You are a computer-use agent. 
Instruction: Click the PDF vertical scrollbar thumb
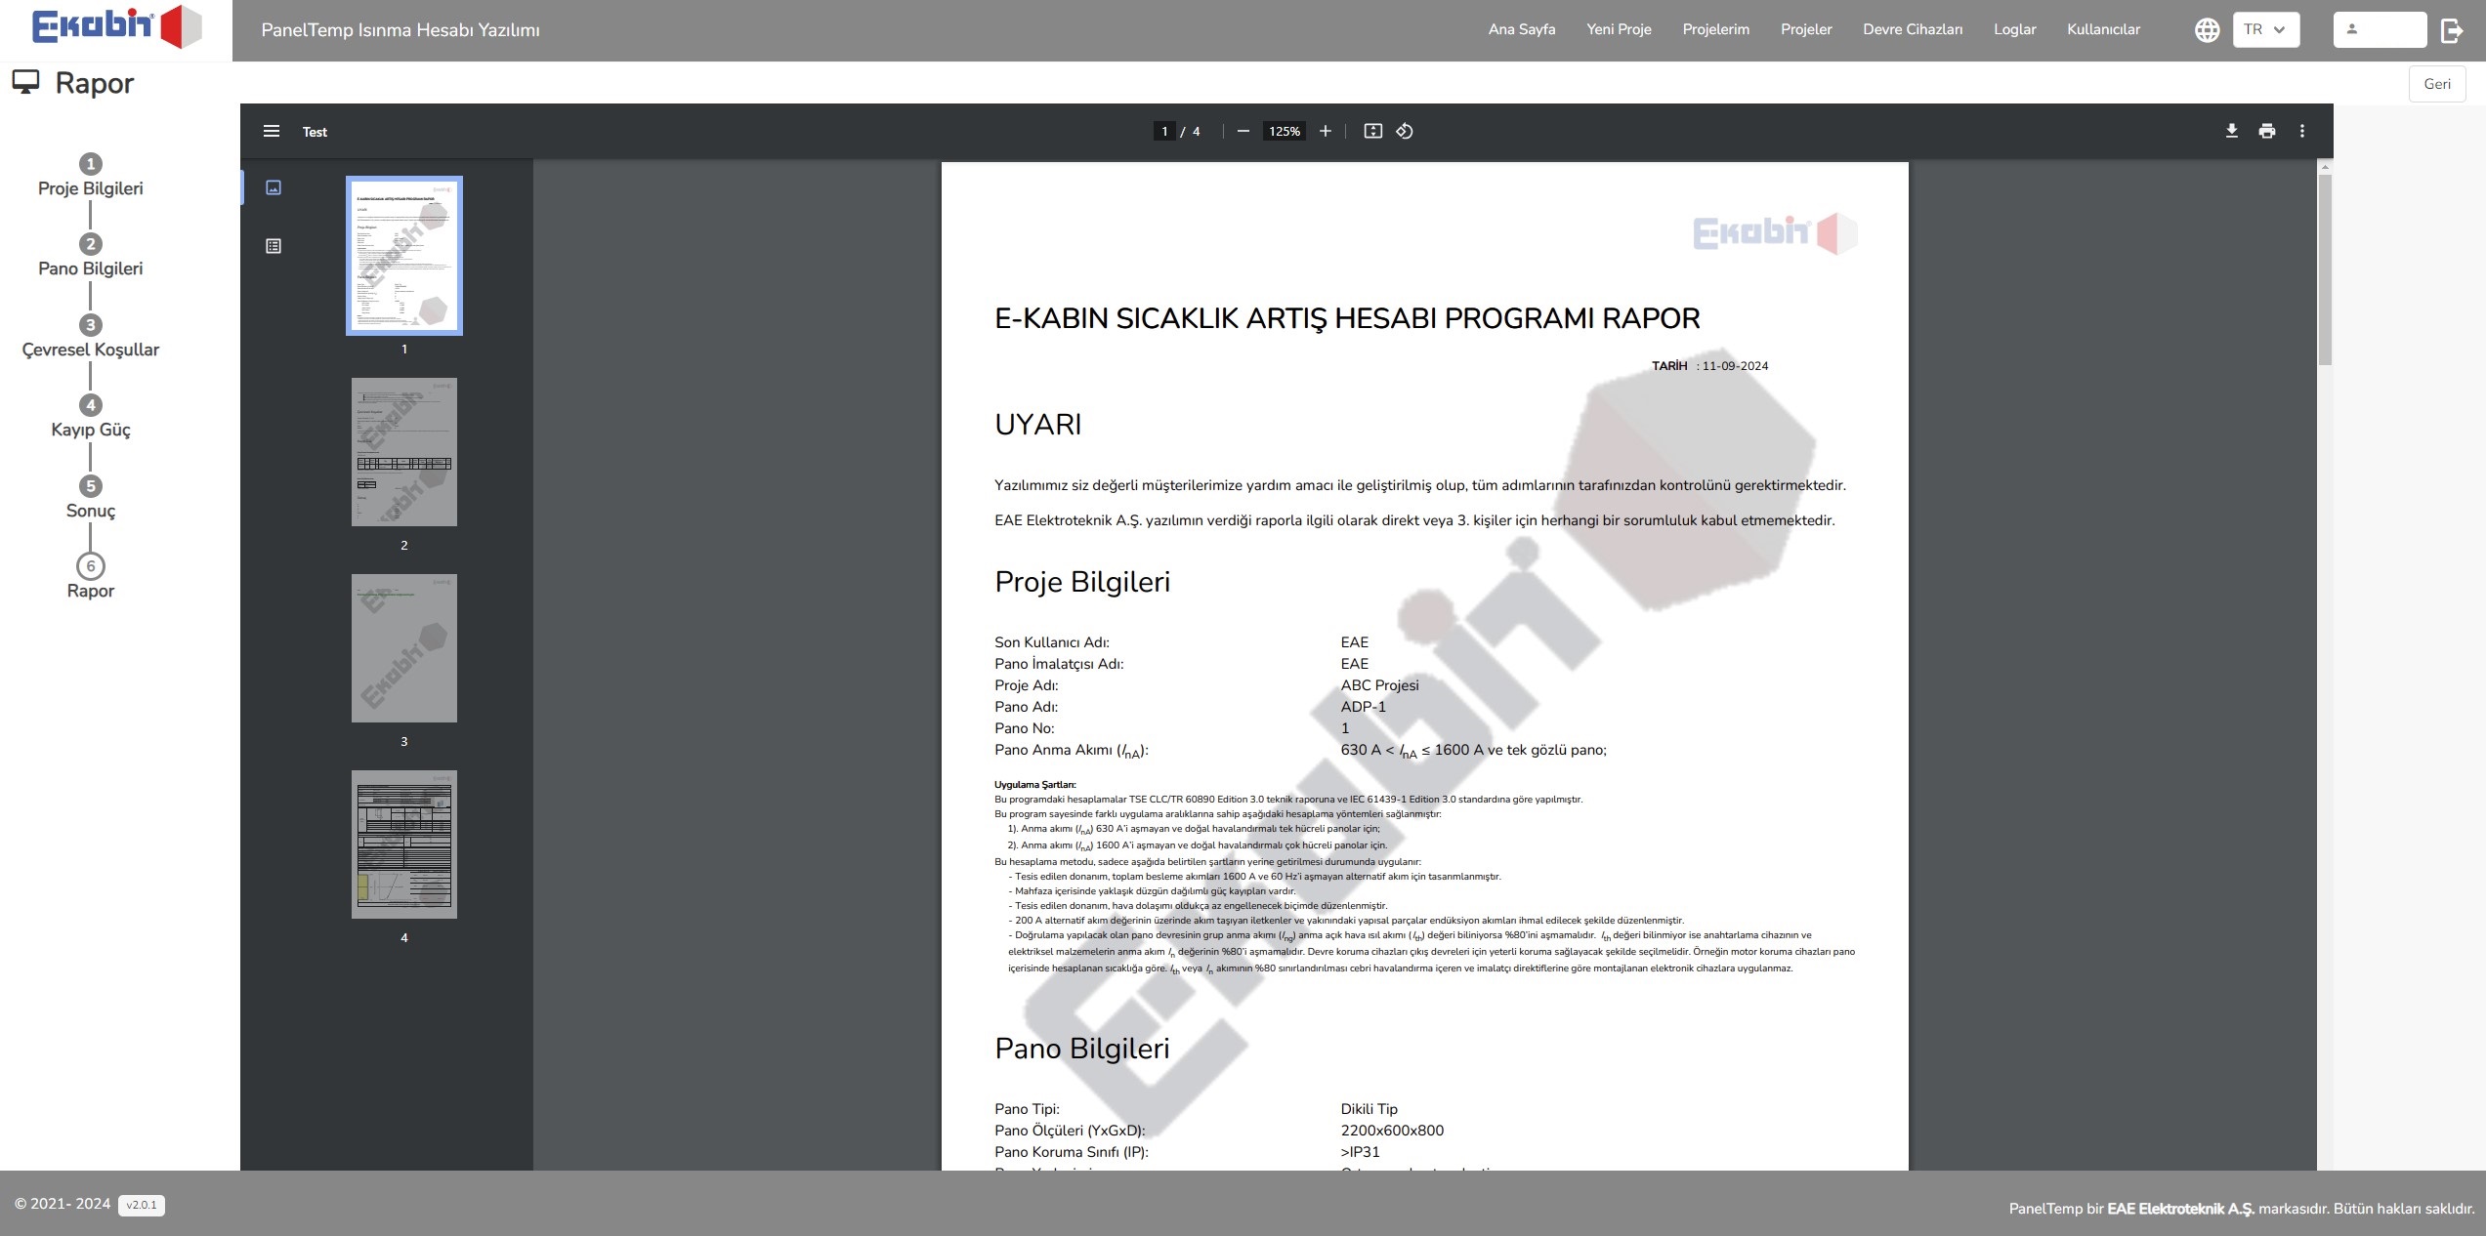click(x=2325, y=268)
